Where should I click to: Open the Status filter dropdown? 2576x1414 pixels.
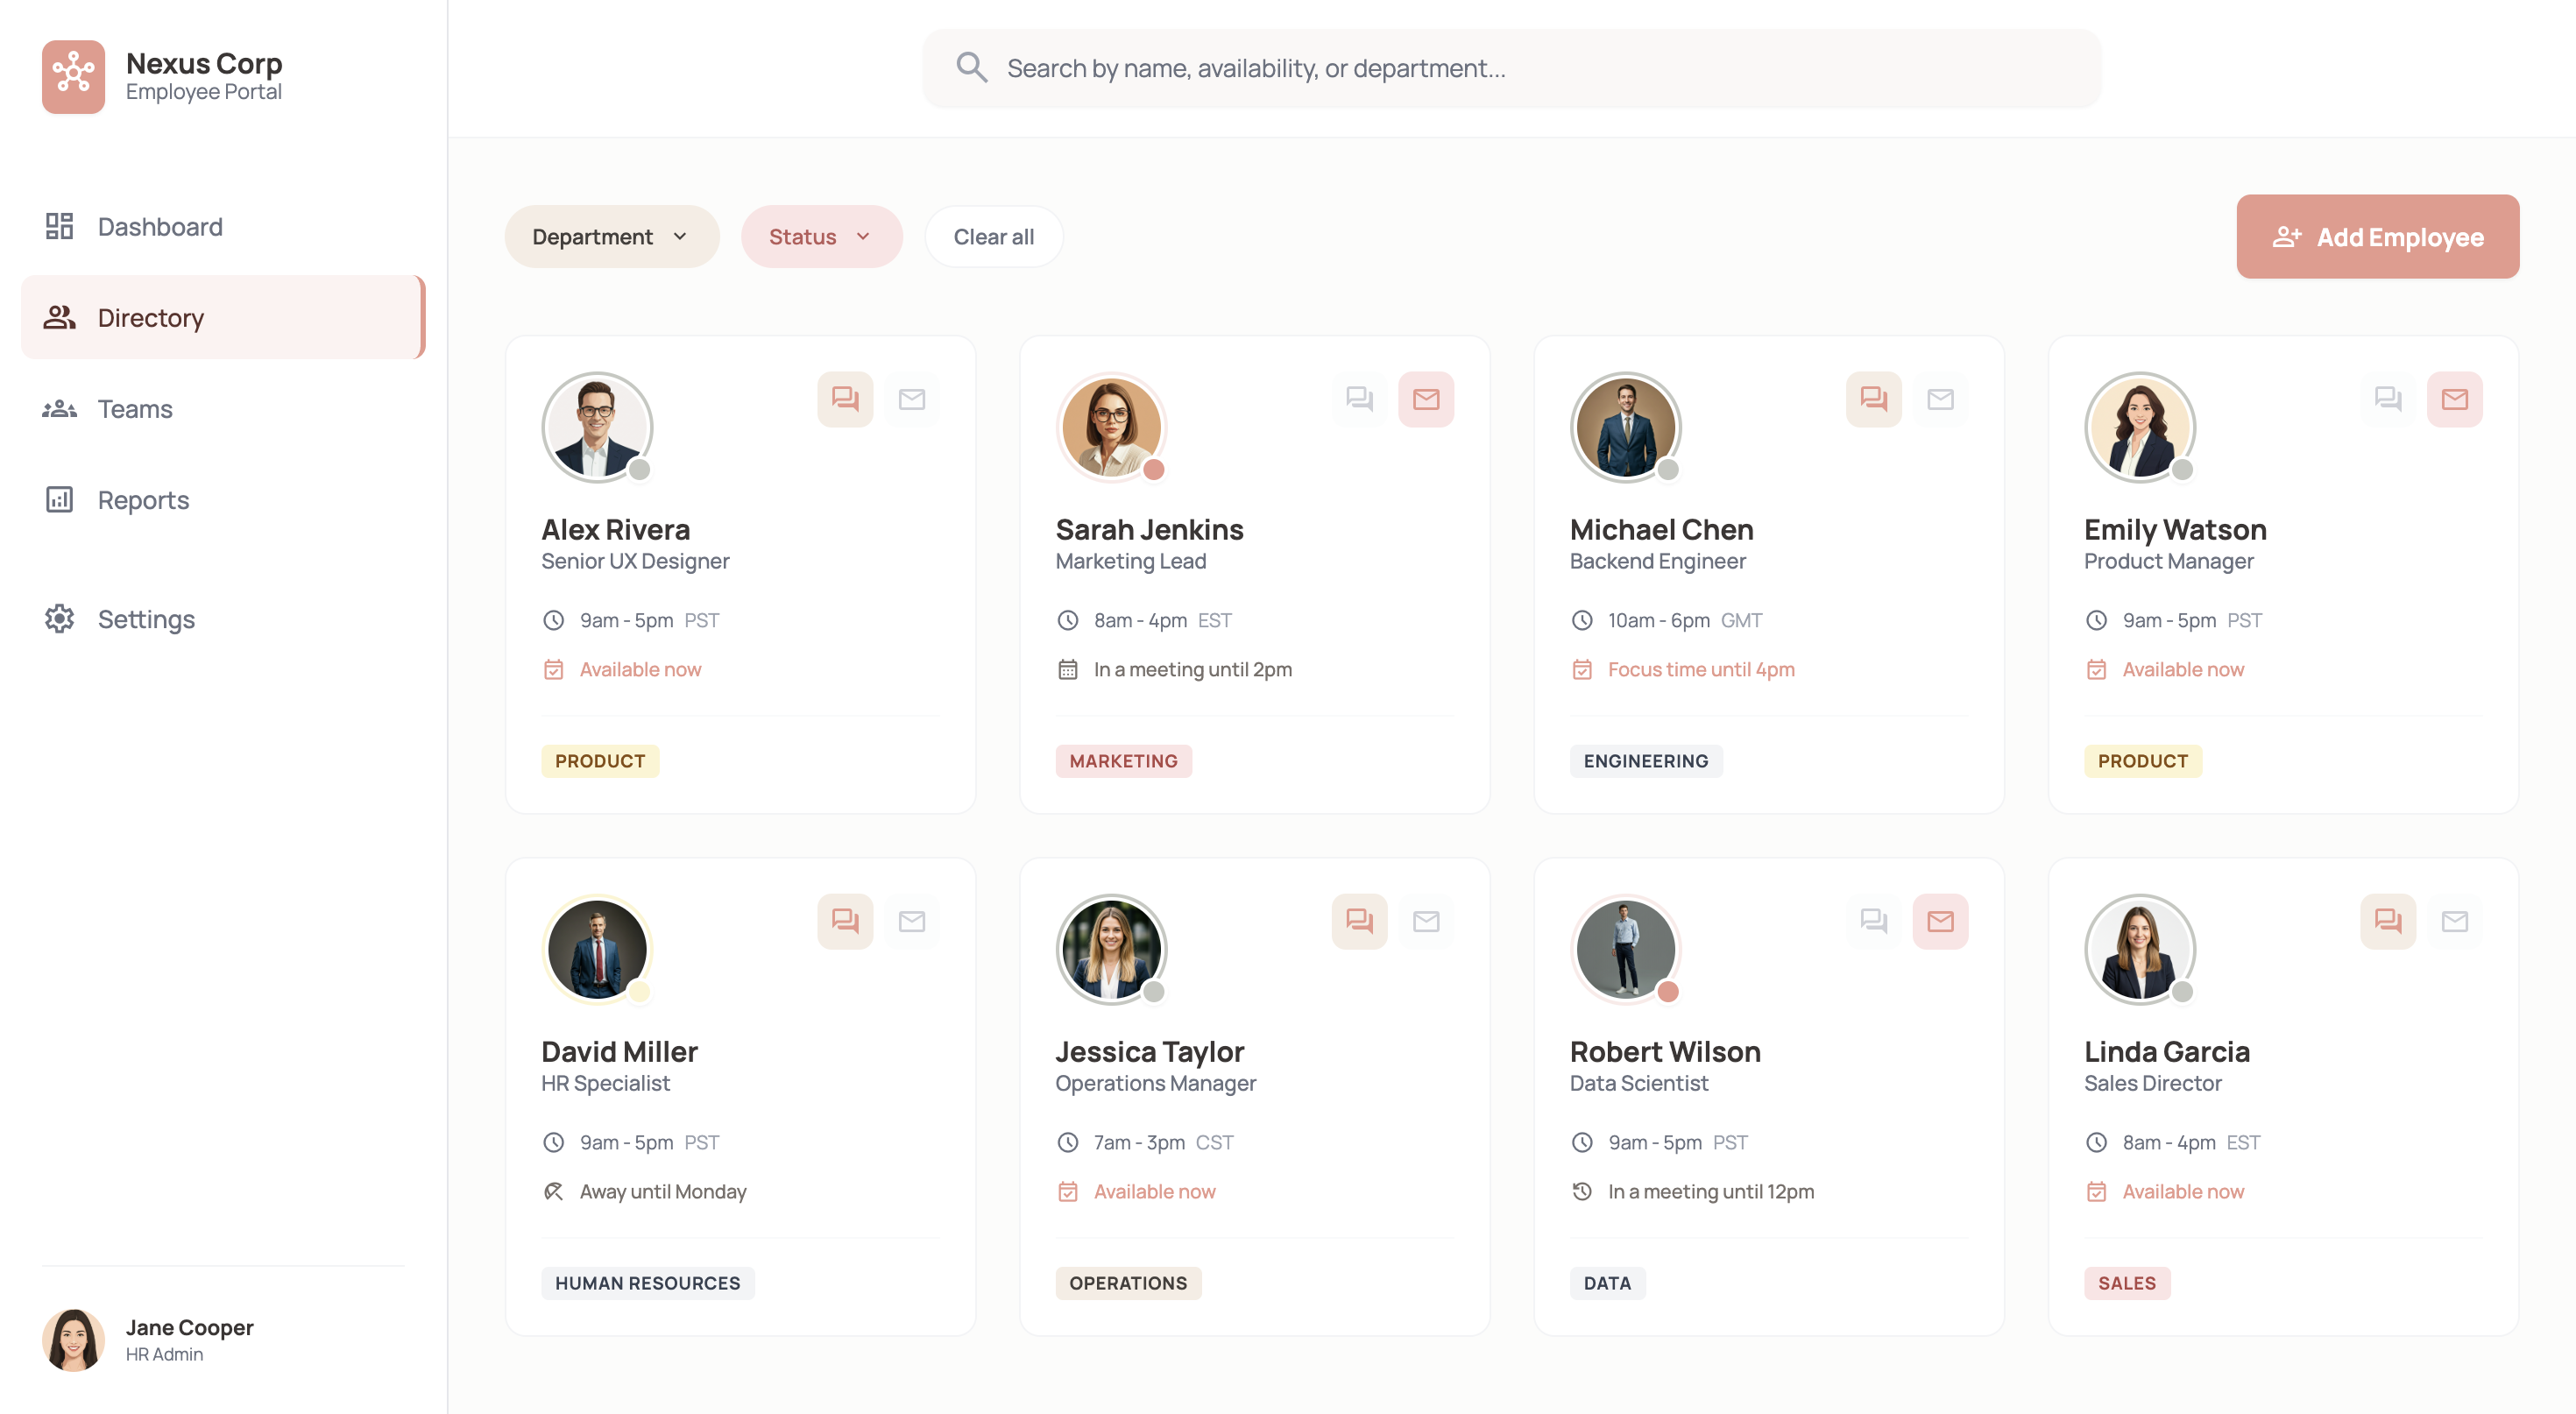[x=821, y=236]
